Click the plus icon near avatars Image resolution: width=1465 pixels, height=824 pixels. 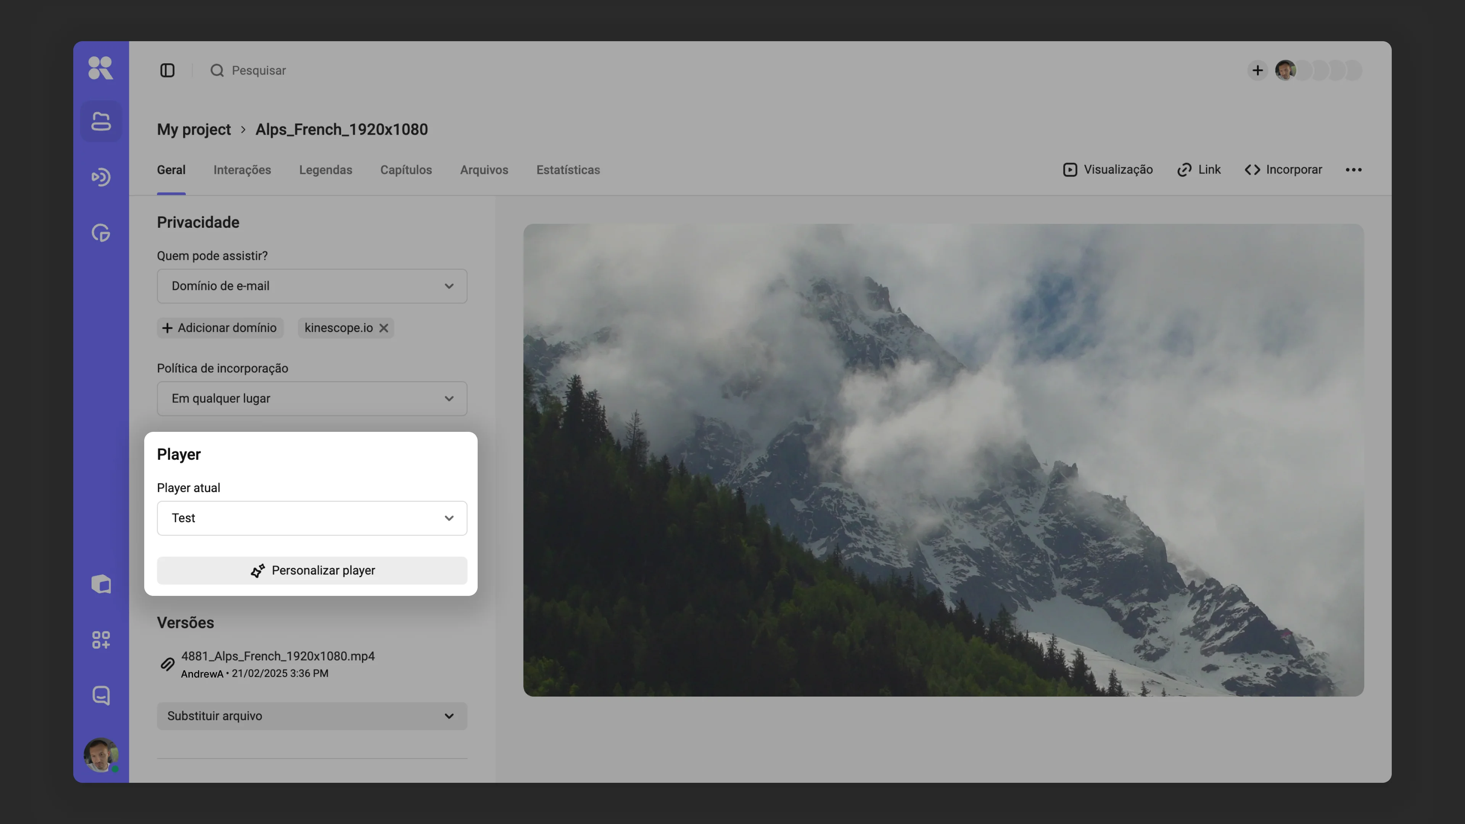1257,71
